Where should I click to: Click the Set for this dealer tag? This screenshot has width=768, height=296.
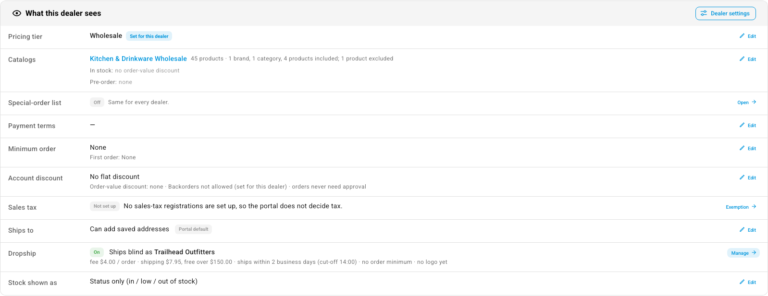click(149, 36)
